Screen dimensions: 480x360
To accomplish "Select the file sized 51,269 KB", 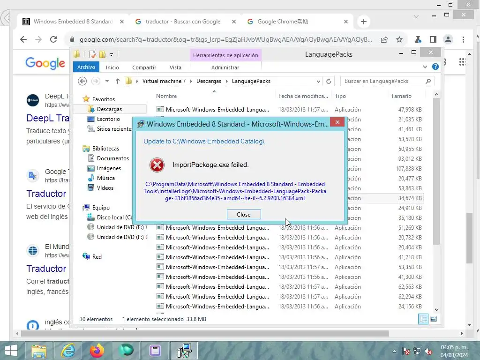I will [x=289, y=228].
